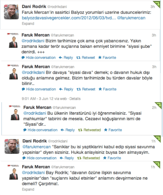Viewport: 163px width, 195px height.
Task: Hide conversation on Dani Rodrik's "Saniklar" tweet
Action: pyautogui.click(x=40, y=158)
